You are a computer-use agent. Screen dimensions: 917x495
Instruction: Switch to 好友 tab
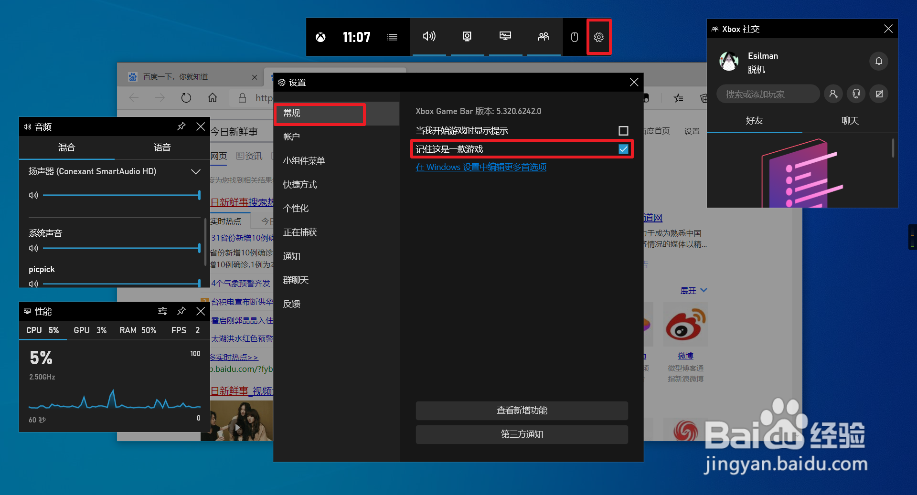[755, 121]
